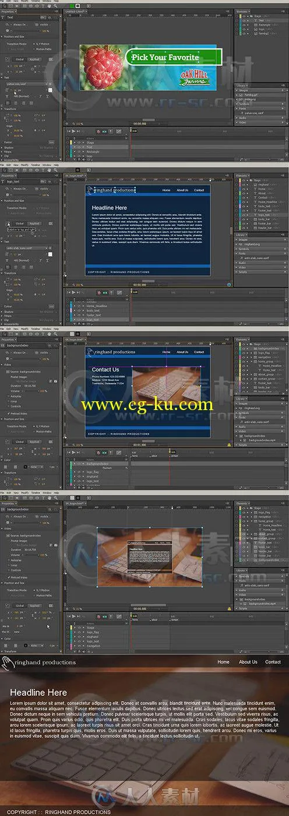Select 'Headline Here' heading in web page preview
289x816 pixels.
point(38,692)
